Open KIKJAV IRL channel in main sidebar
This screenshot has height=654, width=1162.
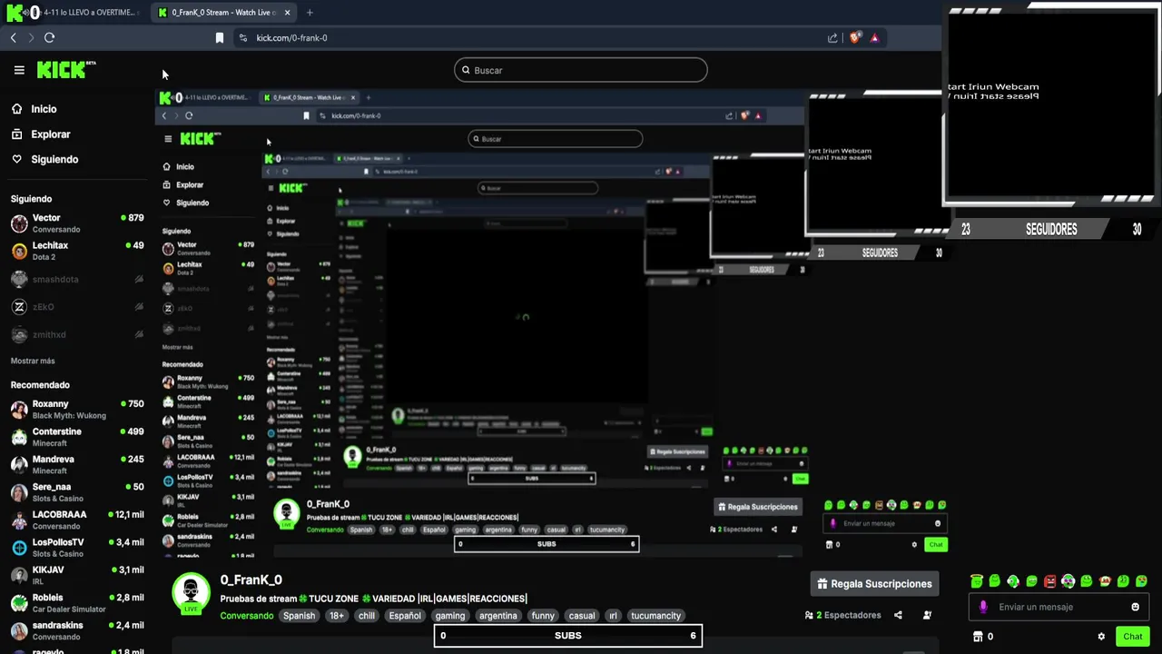click(77, 575)
